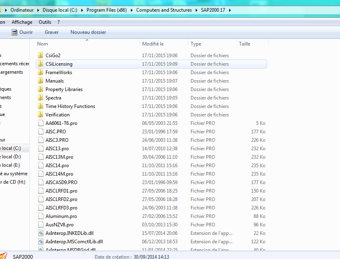Go to Disque local (C:) breadcrumb
The image size is (340, 259).
(x=60, y=10)
